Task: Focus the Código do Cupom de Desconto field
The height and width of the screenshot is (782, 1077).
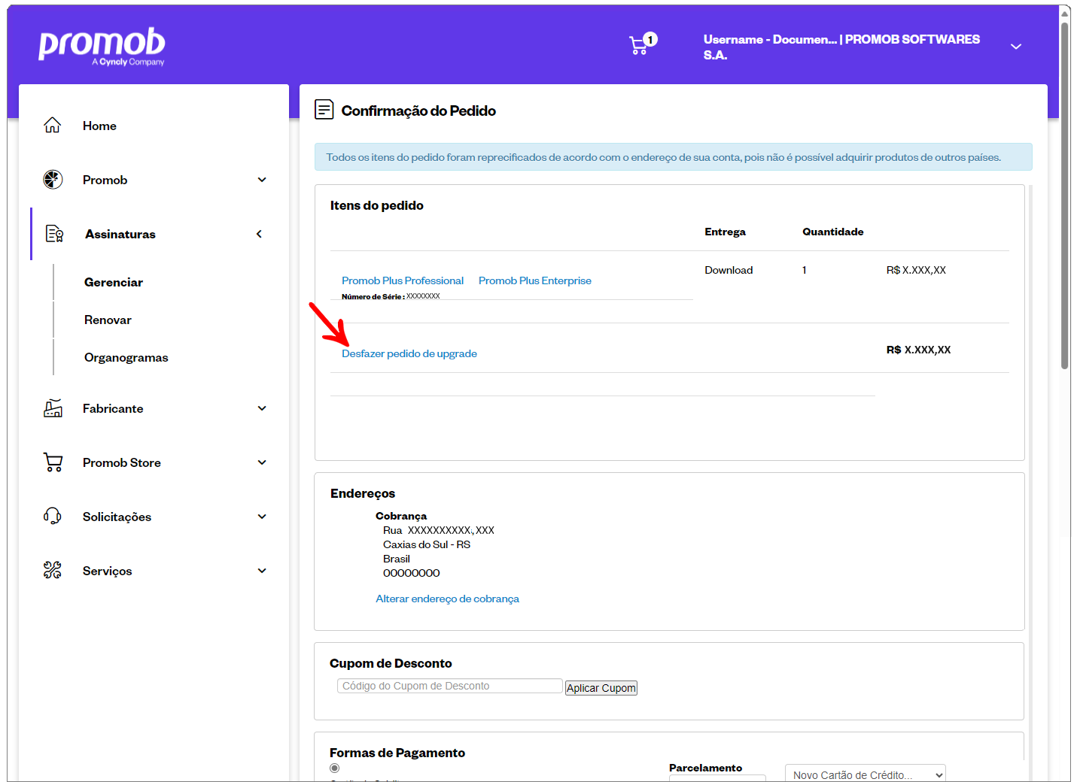Action: (450, 686)
